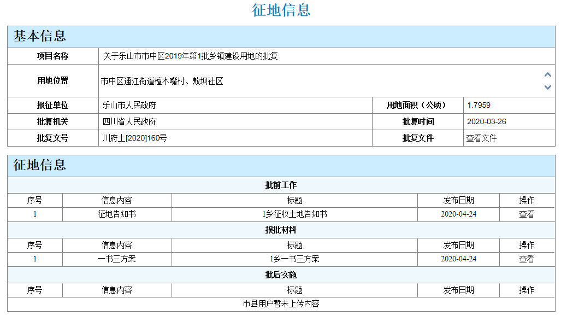Click the 批复机关 label
The width and height of the screenshot is (561, 321).
point(52,122)
